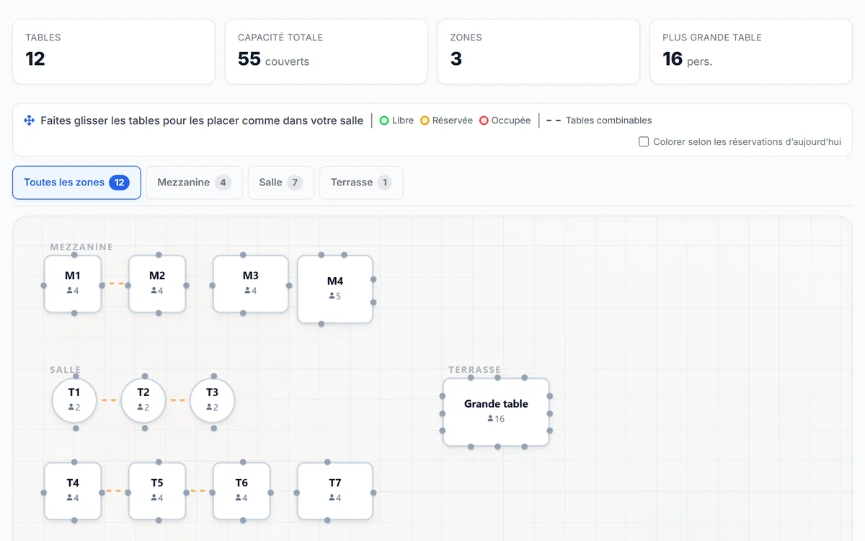The width and height of the screenshot is (865, 541).
Task: Click the blue move-arrows icon in the hint bar
Action: tap(30, 120)
